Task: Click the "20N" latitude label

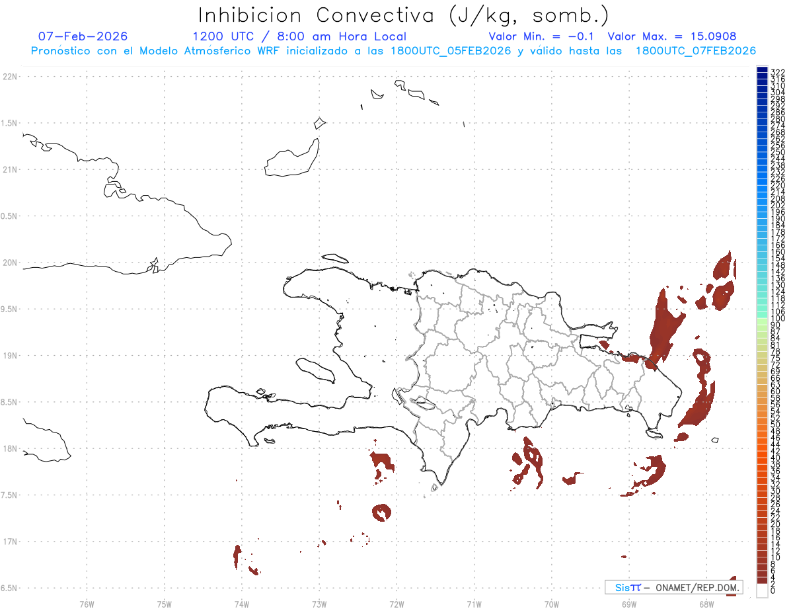Action: pos(9,263)
